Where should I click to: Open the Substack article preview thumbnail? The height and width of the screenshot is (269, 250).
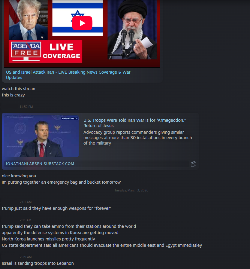(x=41, y=136)
